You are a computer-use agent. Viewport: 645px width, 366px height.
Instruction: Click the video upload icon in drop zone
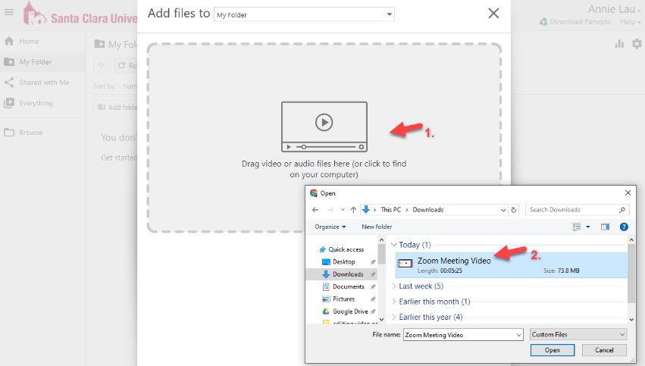tap(324, 127)
